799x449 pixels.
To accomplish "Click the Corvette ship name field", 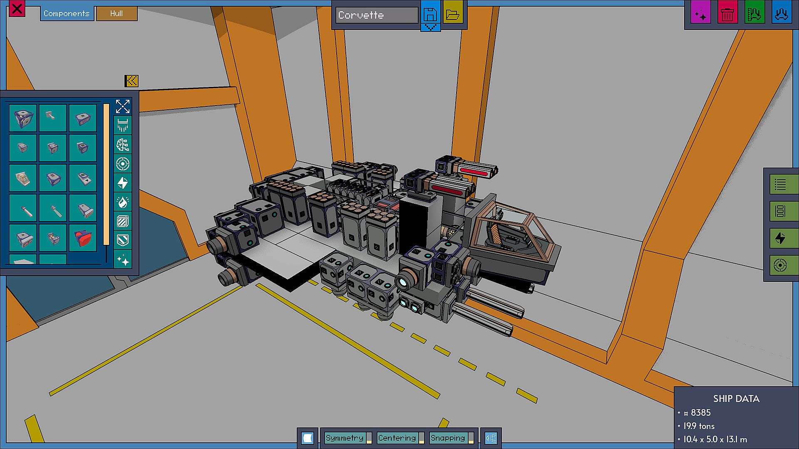I will tap(376, 15).
